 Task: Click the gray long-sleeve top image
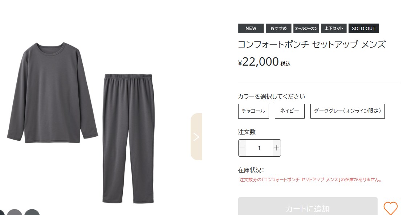(x=52, y=92)
